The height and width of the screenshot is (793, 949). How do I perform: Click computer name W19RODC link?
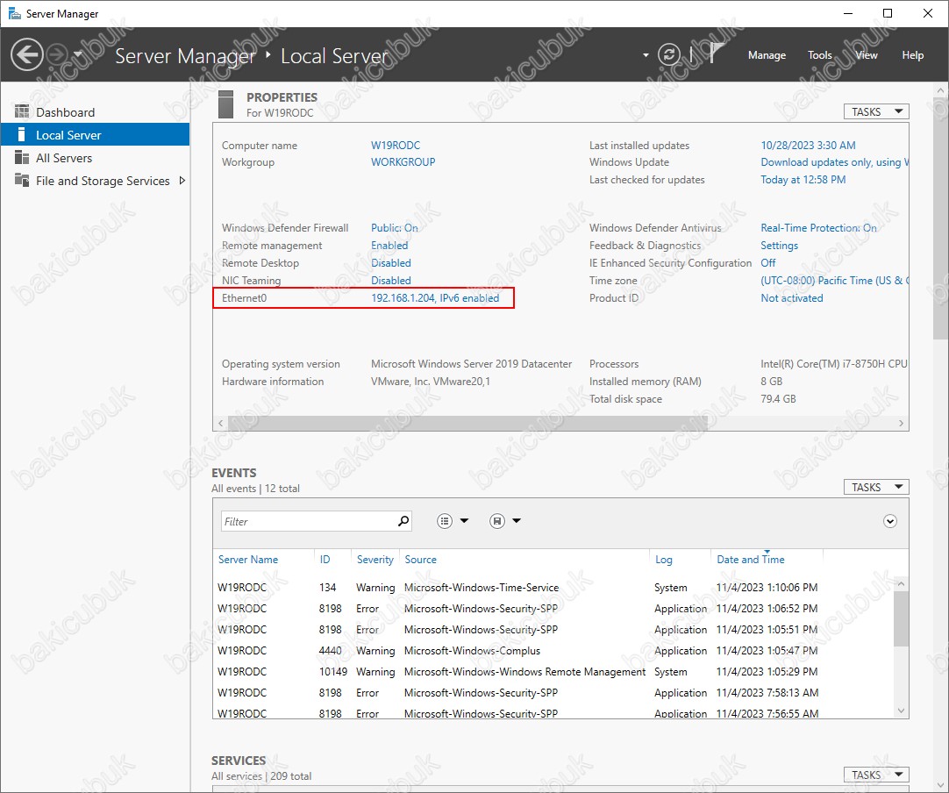pyautogui.click(x=396, y=146)
